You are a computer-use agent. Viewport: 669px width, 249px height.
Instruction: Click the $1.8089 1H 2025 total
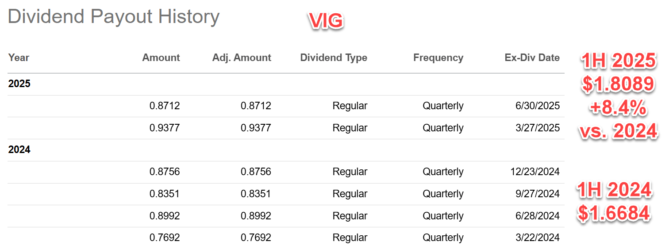coord(618,84)
